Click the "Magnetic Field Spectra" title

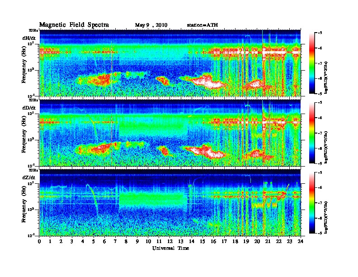[x=74, y=25]
